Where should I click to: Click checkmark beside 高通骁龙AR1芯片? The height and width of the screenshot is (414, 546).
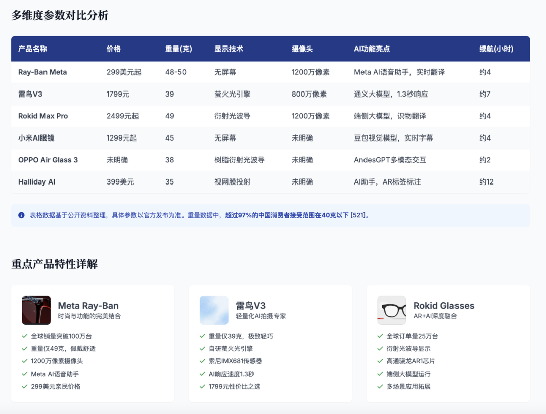[x=380, y=361]
